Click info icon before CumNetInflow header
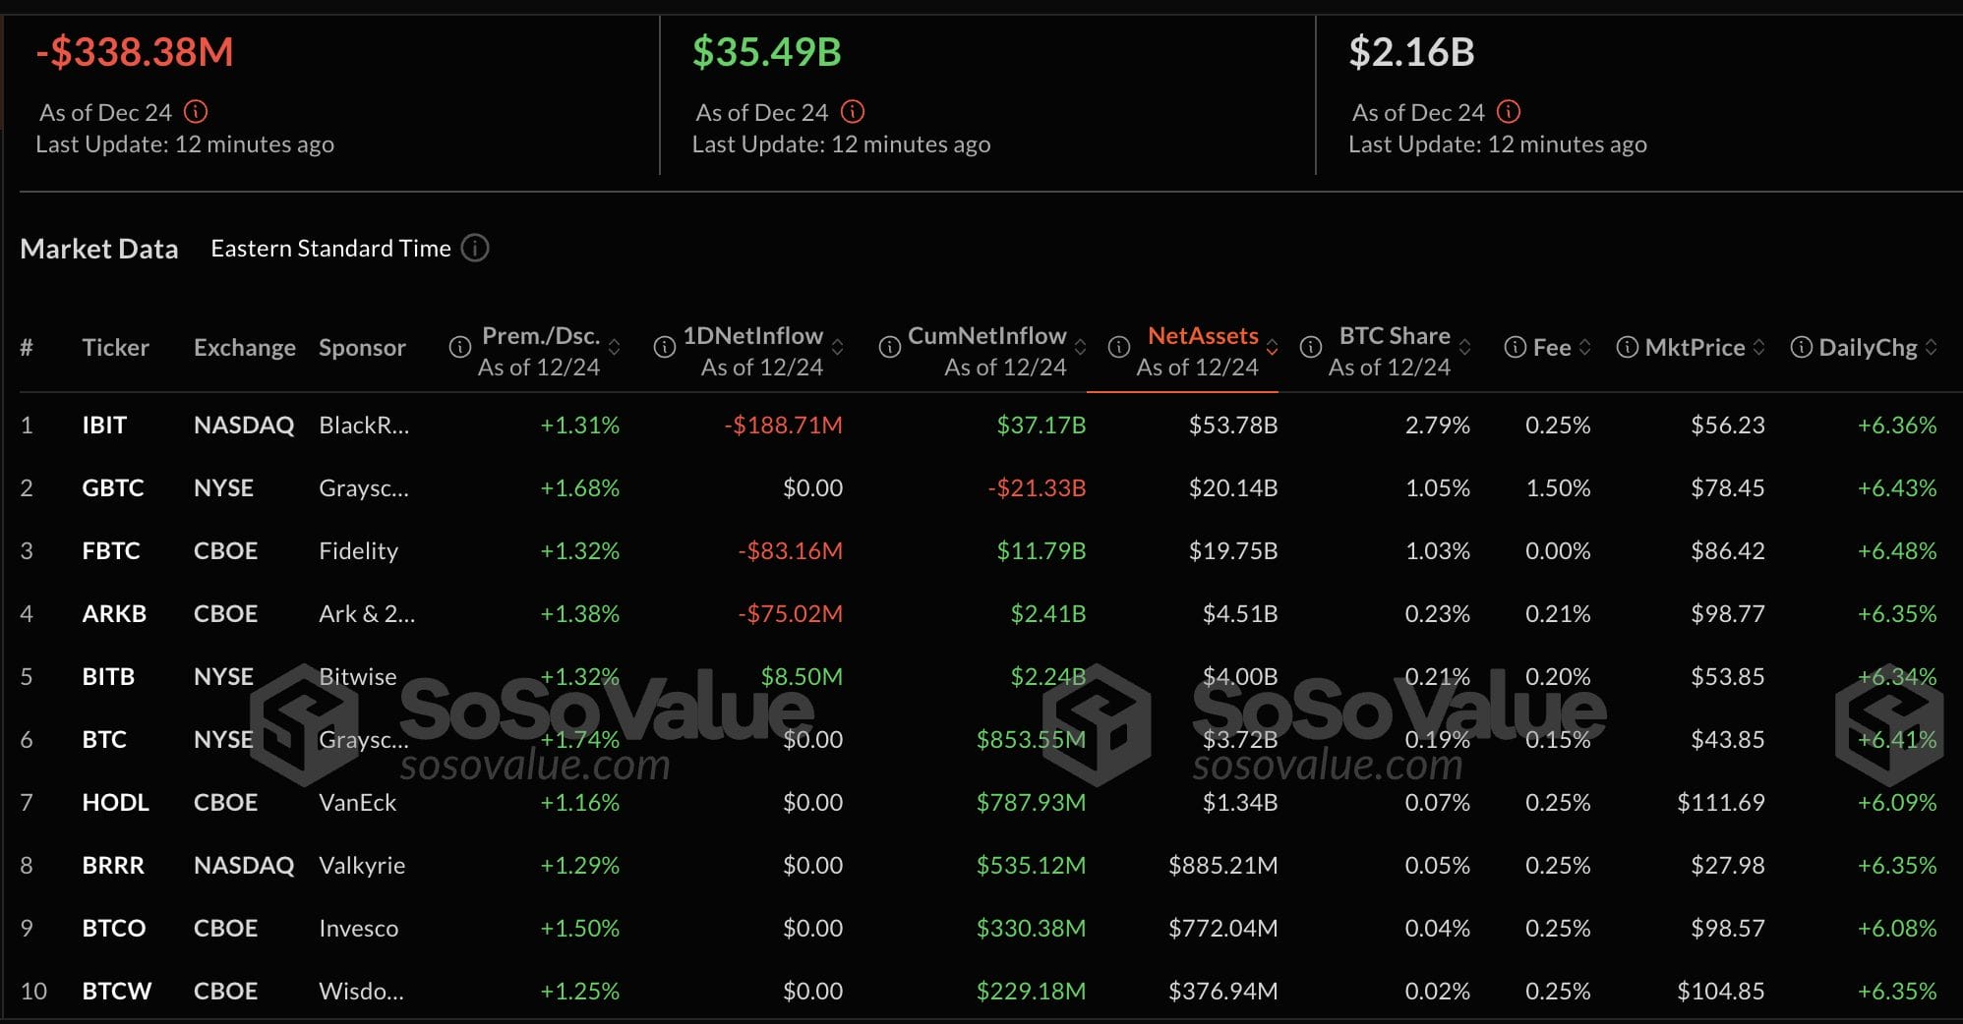Screen dimensions: 1963x1024 pyautogui.click(x=890, y=347)
